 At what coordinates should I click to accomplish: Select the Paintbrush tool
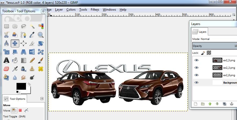(41, 60)
